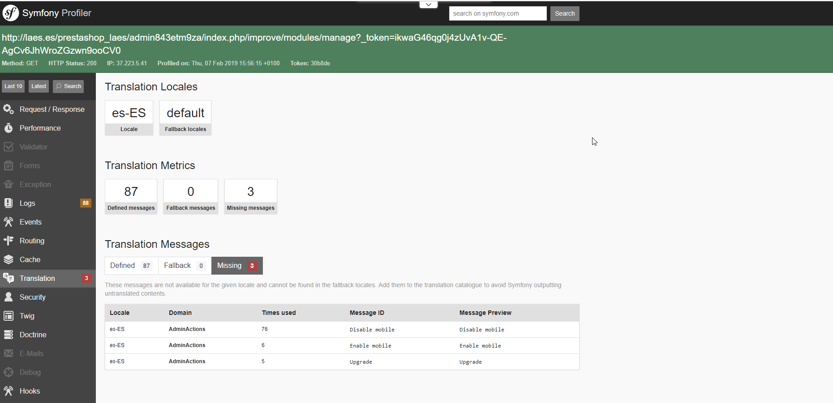Click the Logs 88 count badge

point(86,203)
